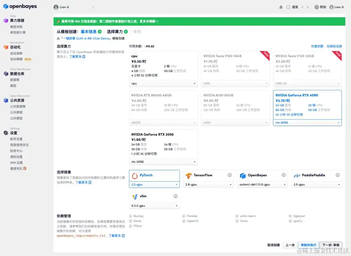Open the automl-det:1.11.0-gpu version dropdown
The image size is (351, 256).
[262, 185]
